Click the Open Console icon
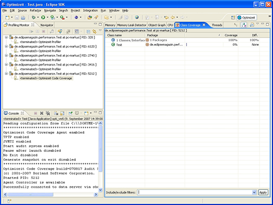The height and width of the screenshot is (205, 273). point(86,113)
